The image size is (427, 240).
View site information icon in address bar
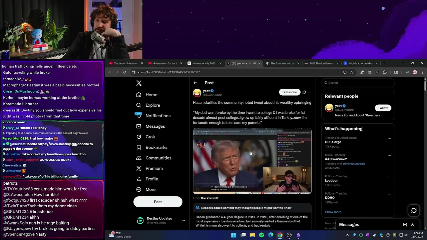(133, 72)
